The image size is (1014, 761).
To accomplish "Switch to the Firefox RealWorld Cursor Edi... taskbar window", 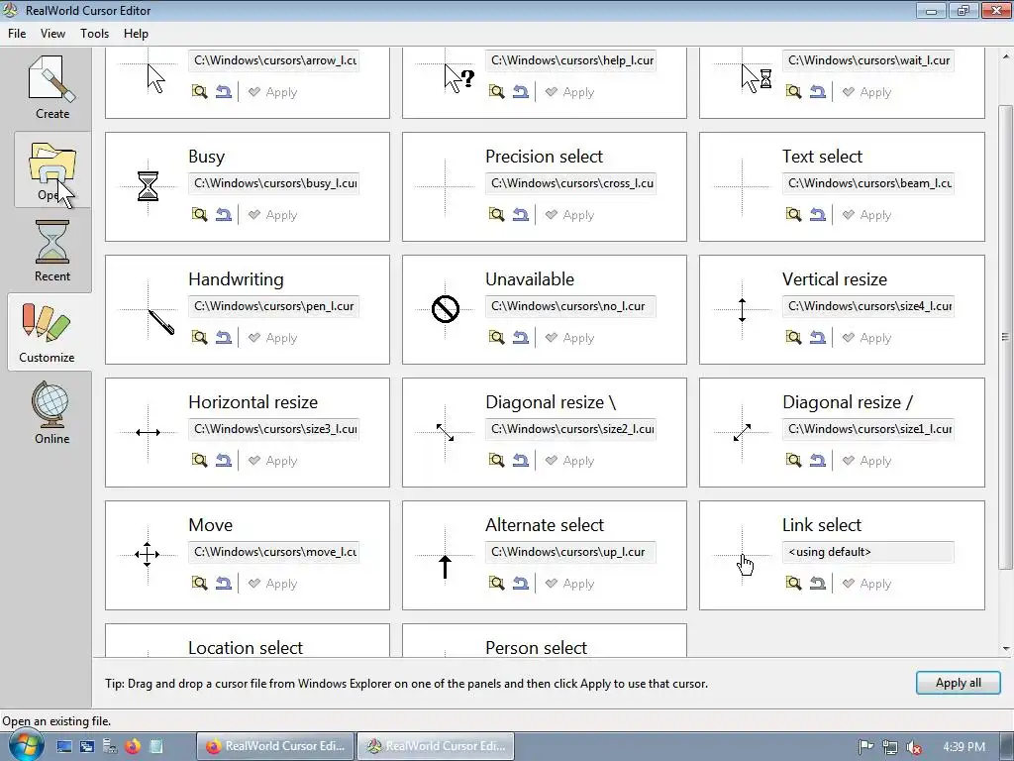I will 275,747.
